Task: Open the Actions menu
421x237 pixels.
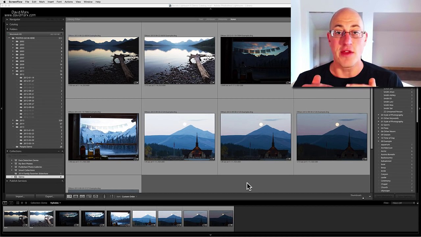Action: pos(69,2)
